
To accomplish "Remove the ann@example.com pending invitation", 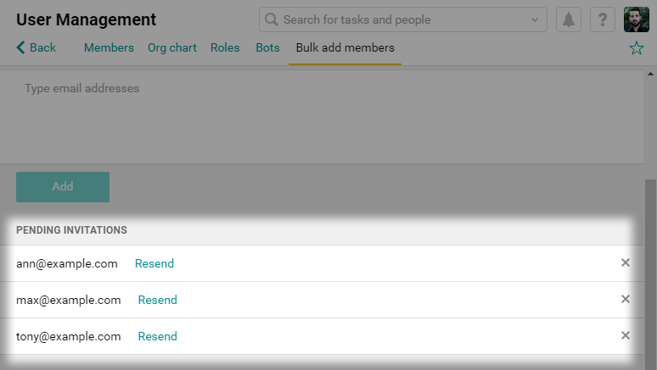I will coord(625,262).
